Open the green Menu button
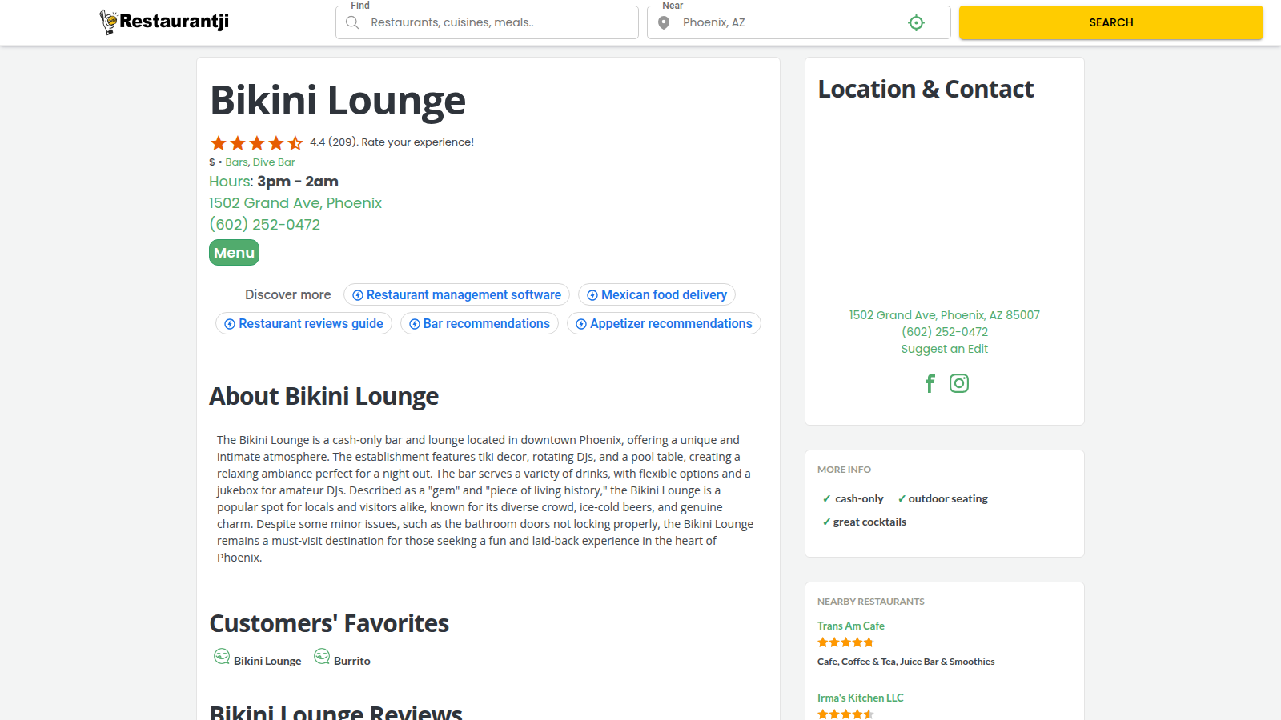The image size is (1281, 720). (x=234, y=253)
